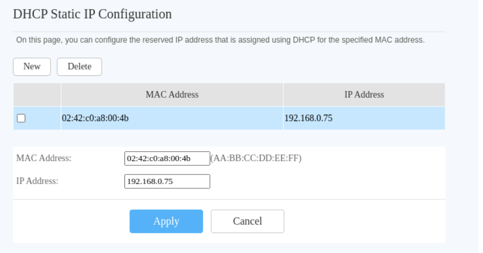This screenshot has width=483, height=253.
Task: Apply the static IP configuration
Action: 166,221
